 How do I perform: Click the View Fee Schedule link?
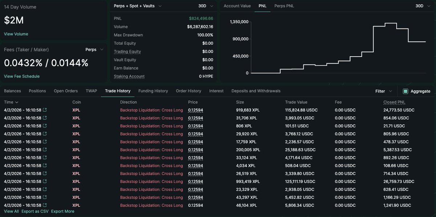[22, 76]
